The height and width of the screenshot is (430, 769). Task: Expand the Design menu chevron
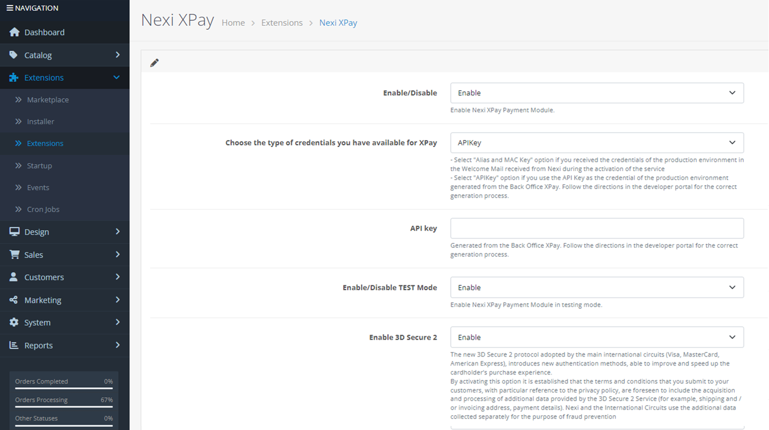118,231
